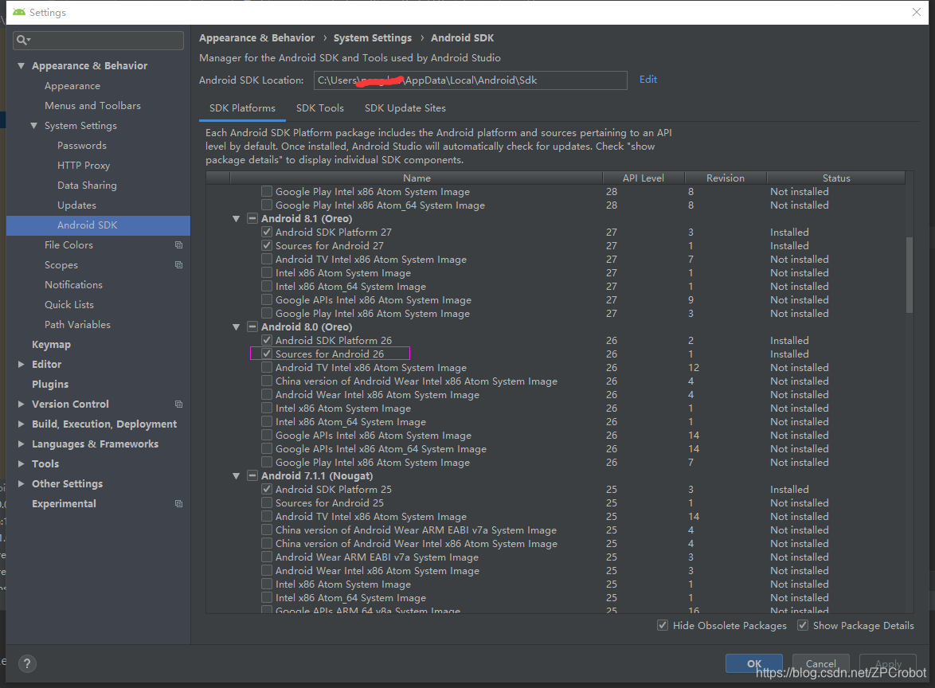The height and width of the screenshot is (688, 935).
Task: Expand the Tools section
Action: tap(22, 463)
